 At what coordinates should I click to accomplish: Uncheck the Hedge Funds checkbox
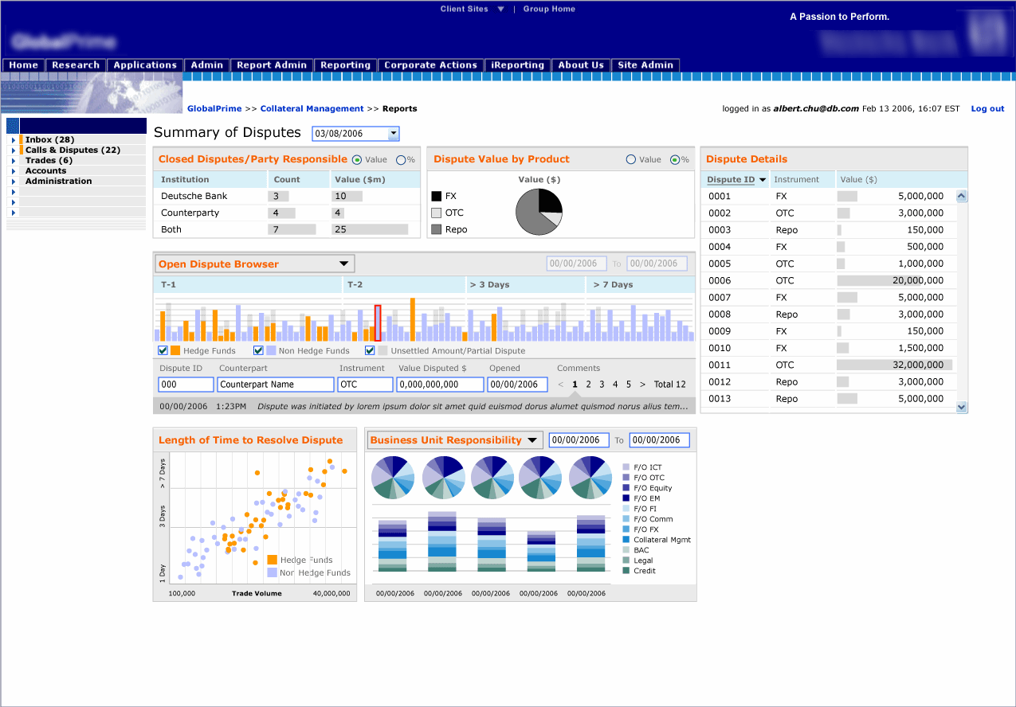tap(163, 350)
